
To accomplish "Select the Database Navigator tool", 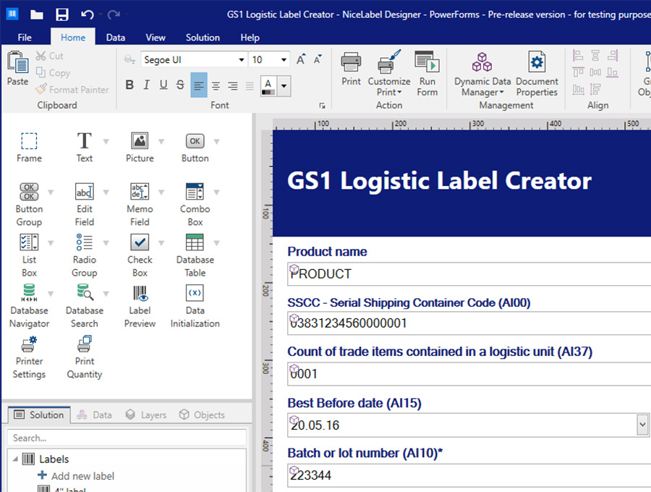I will 29,305.
